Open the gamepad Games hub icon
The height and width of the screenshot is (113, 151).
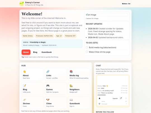tap(48, 86)
